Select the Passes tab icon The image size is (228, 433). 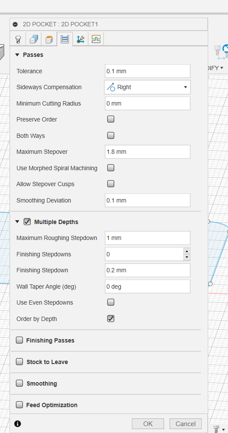pos(65,39)
